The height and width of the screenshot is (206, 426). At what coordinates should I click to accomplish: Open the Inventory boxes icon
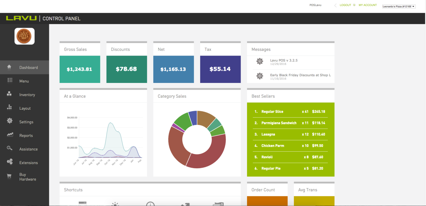click(9, 94)
